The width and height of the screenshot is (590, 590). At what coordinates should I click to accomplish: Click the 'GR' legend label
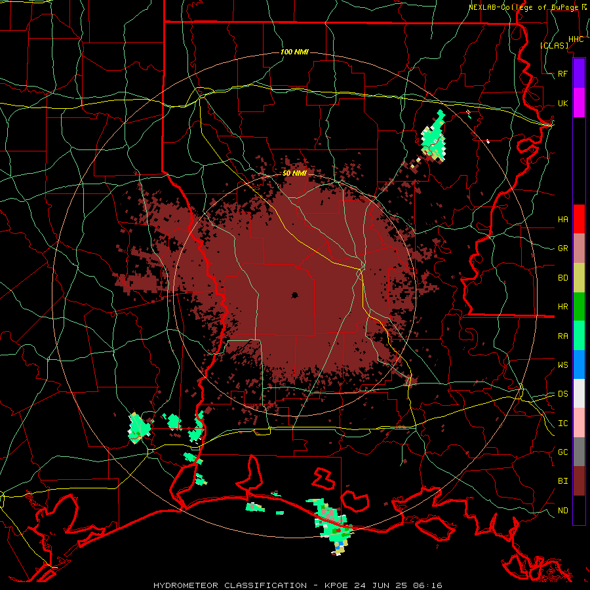(x=563, y=248)
